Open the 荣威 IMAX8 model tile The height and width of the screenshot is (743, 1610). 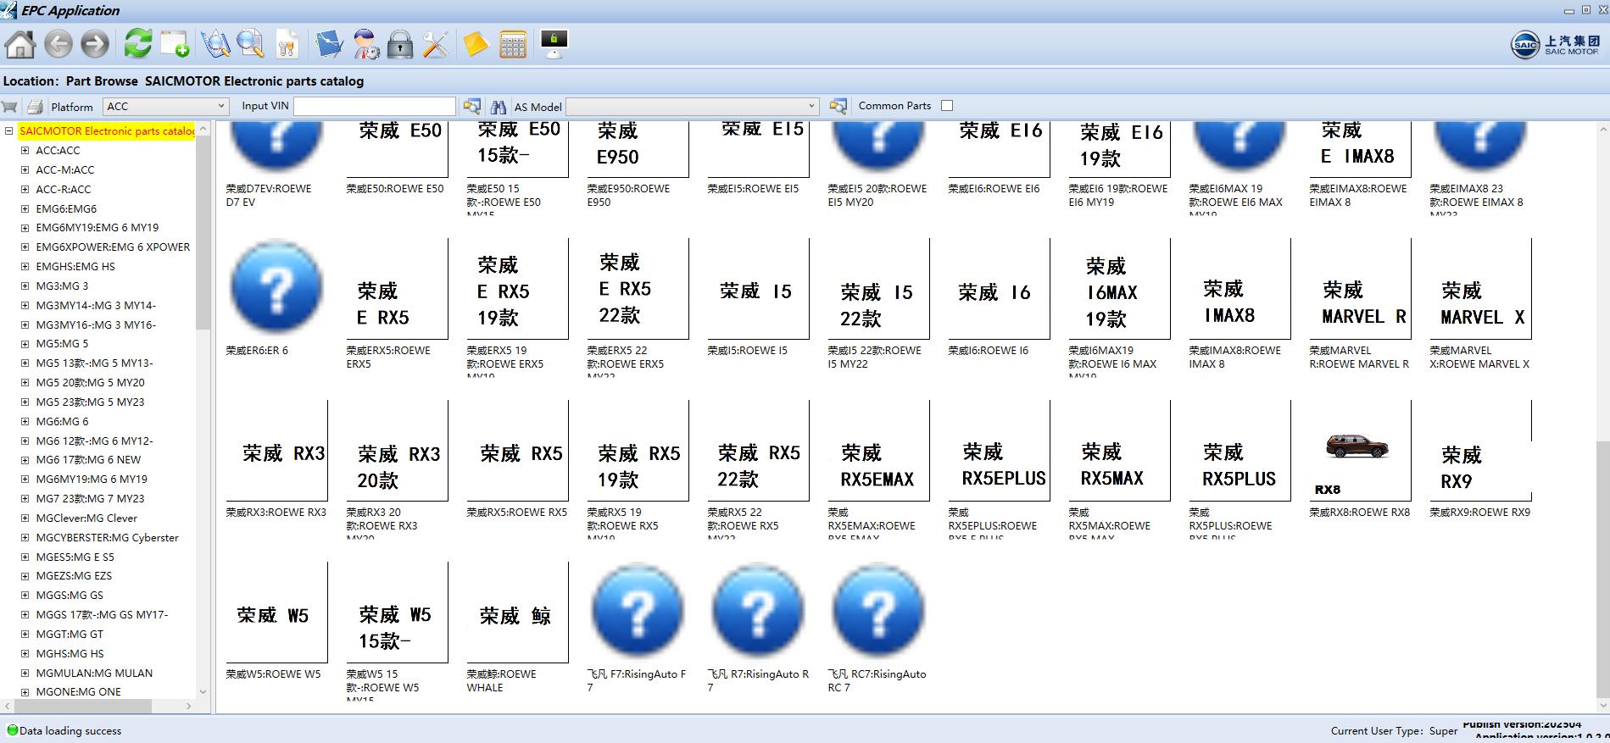coord(1240,289)
